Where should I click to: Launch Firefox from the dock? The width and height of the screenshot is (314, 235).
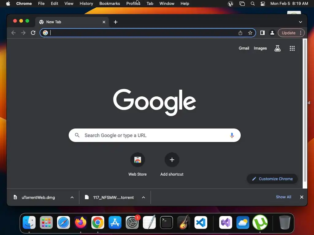click(x=81, y=222)
